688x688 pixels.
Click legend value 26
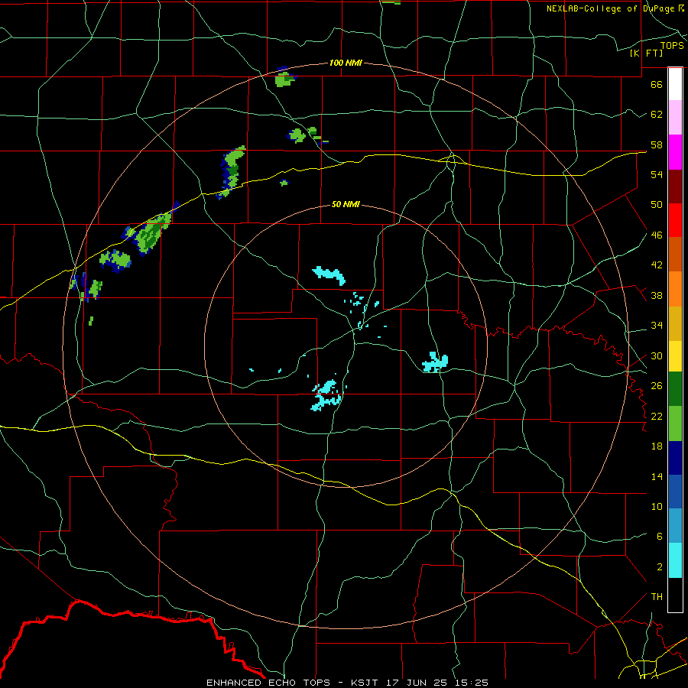657,386
